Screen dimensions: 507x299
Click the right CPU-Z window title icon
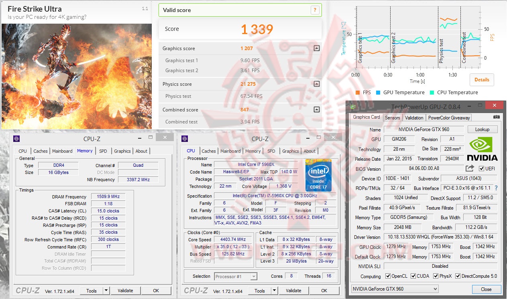click(x=185, y=139)
